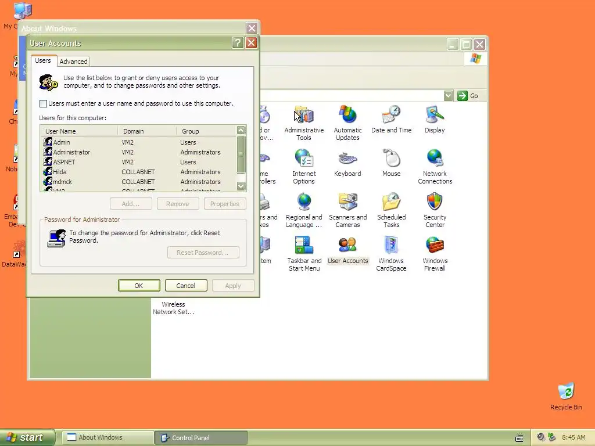595x446 pixels.
Task: Cancel the User Accounts dialog
Action: (x=186, y=286)
